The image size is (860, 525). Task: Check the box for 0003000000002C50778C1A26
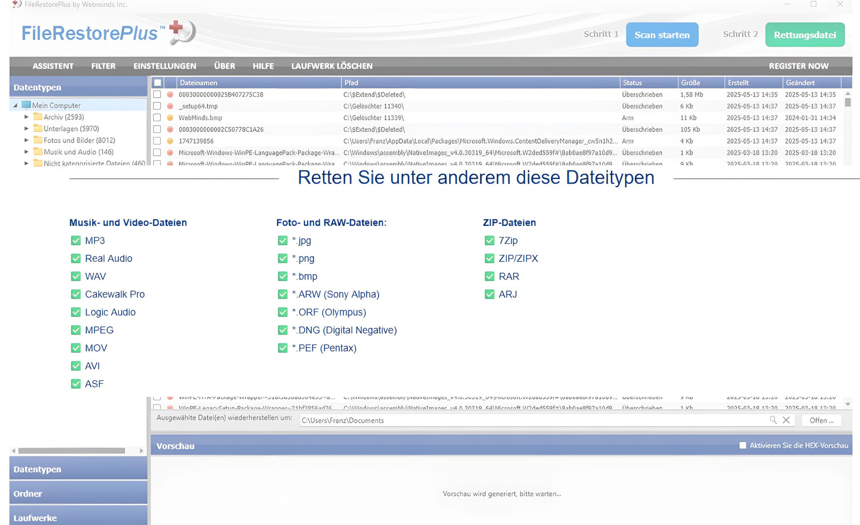click(x=157, y=129)
